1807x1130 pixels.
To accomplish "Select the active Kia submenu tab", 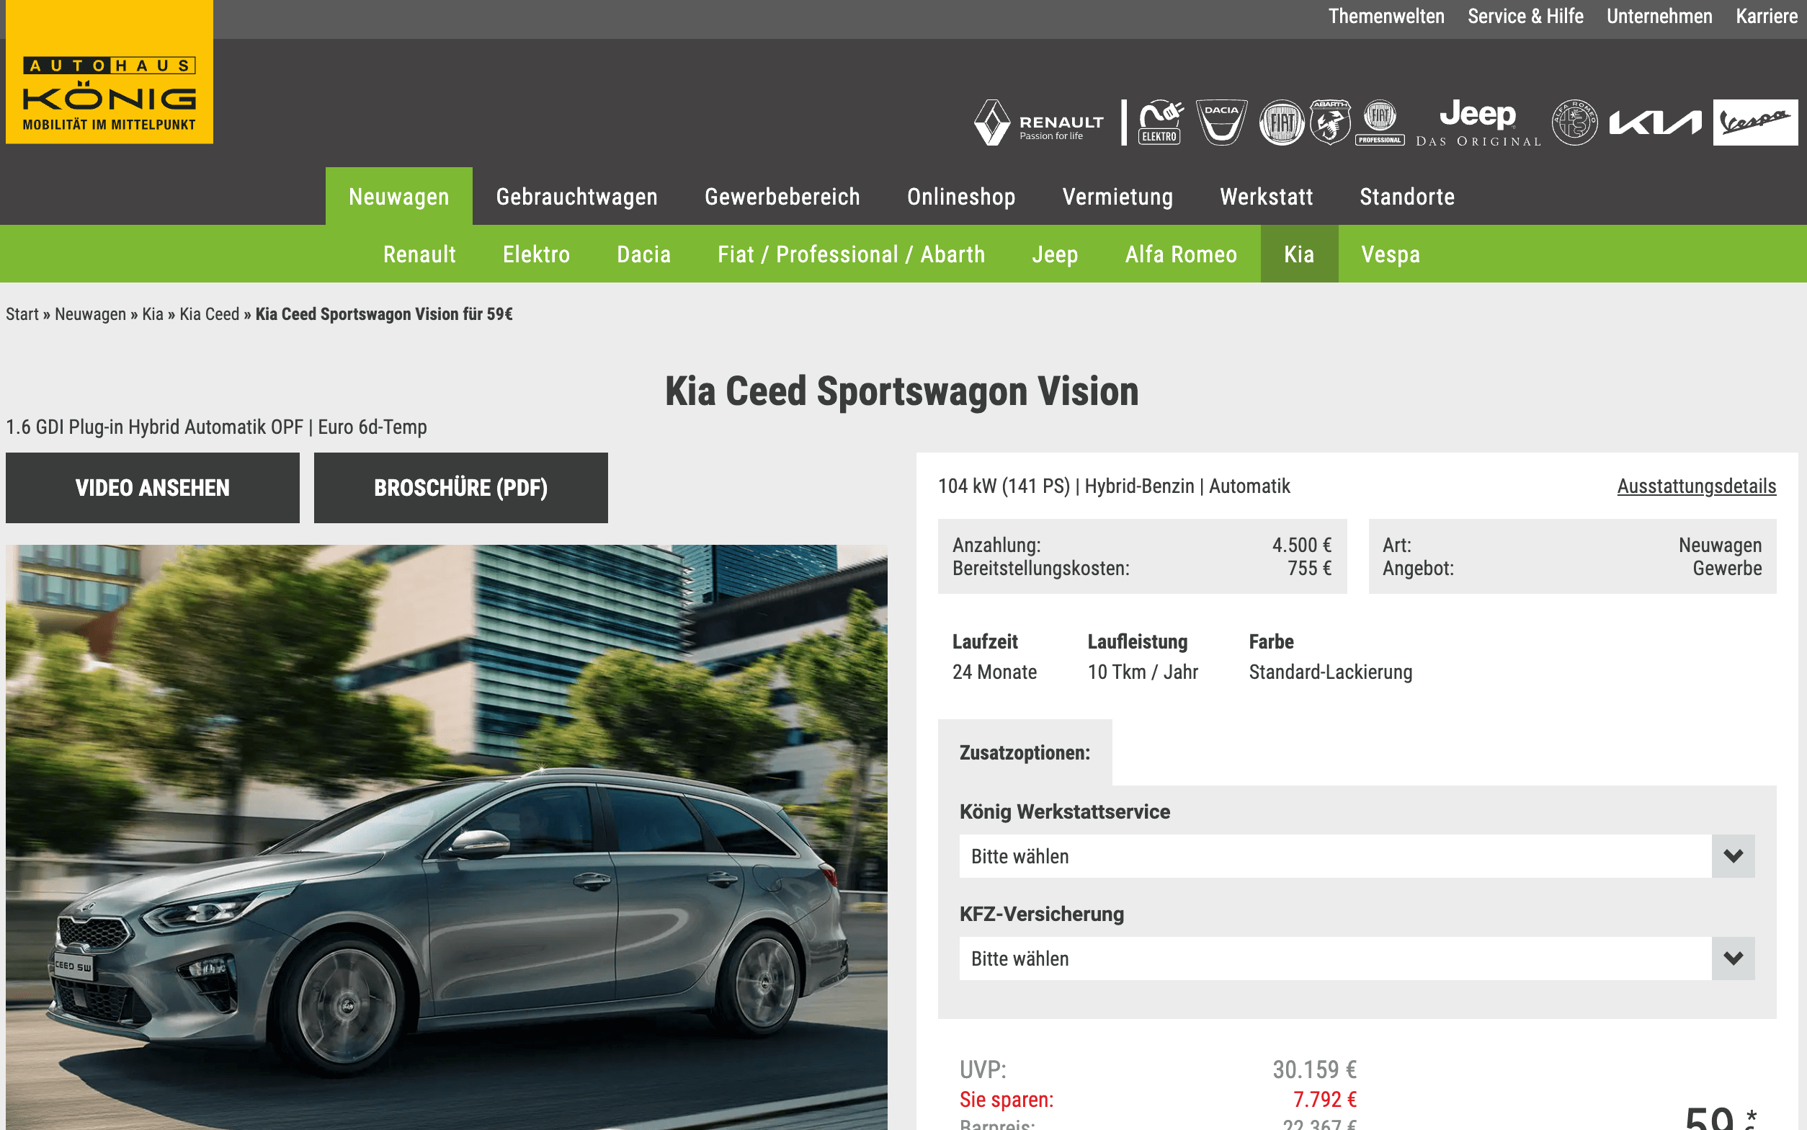I will tap(1299, 254).
